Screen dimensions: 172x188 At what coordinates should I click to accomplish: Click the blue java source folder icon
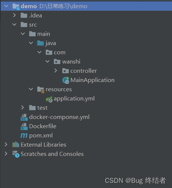pyautogui.click(x=41, y=43)
